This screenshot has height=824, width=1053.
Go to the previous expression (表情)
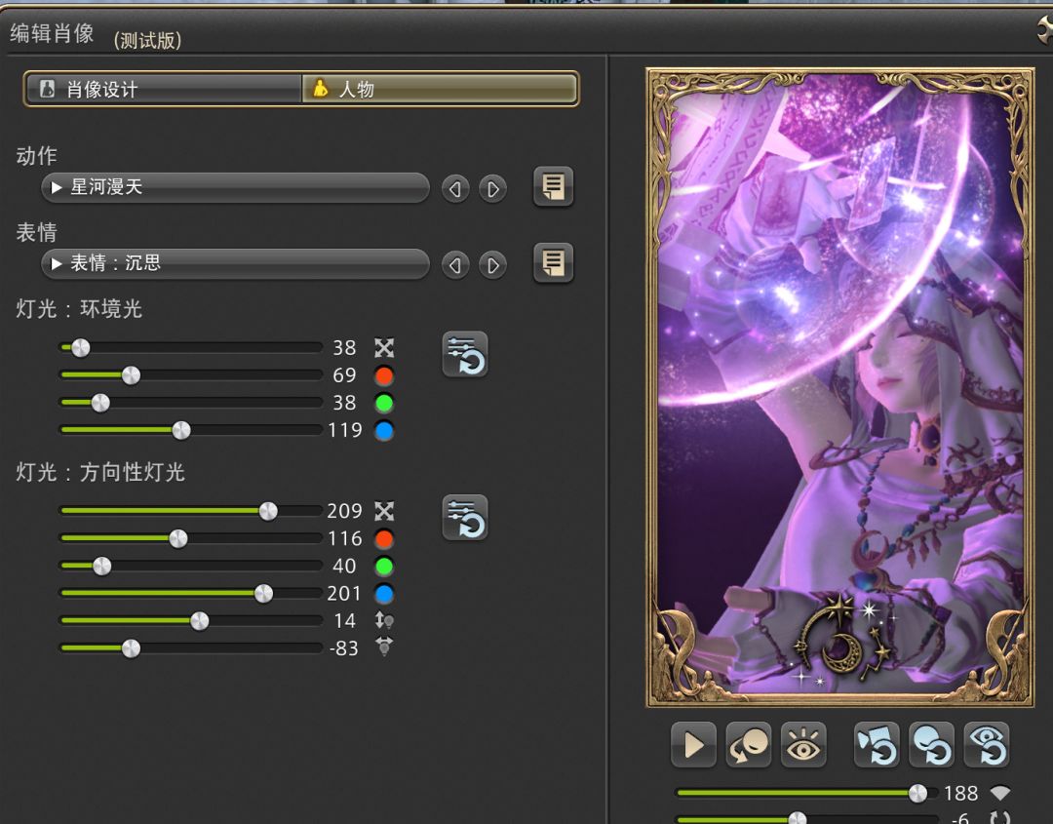click(x=455, y=266)
